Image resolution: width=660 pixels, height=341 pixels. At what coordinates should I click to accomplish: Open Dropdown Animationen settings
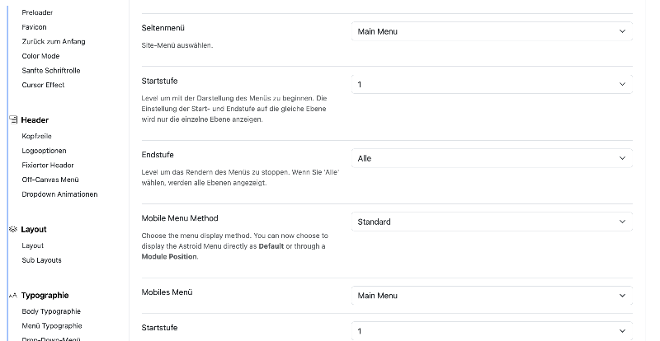pyautogui.click(x=59, y=194)
